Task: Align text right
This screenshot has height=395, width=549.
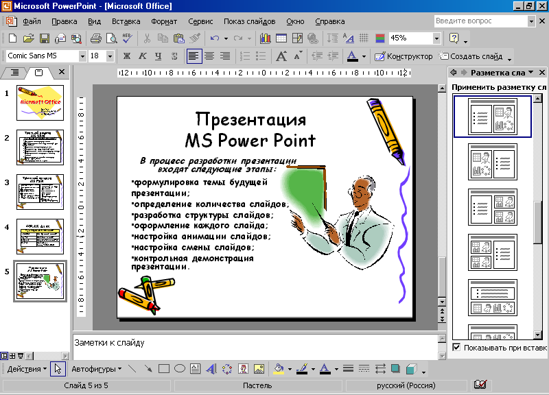Action: [225, 56]
